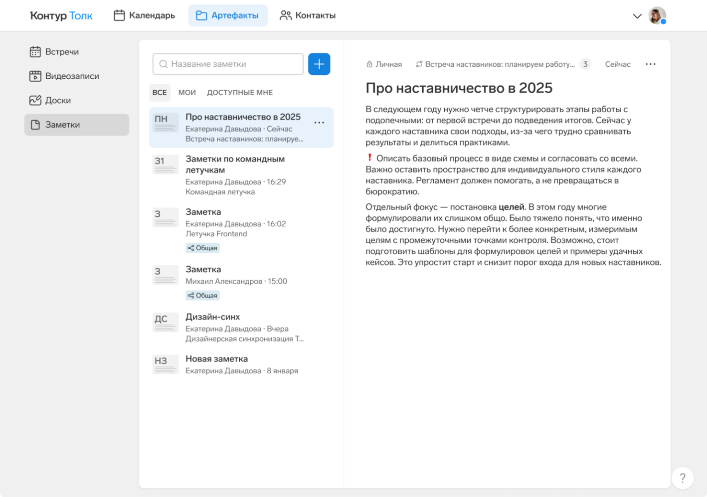Open the Календарь section
707x497 pixels.
click(x=144, y=15)
